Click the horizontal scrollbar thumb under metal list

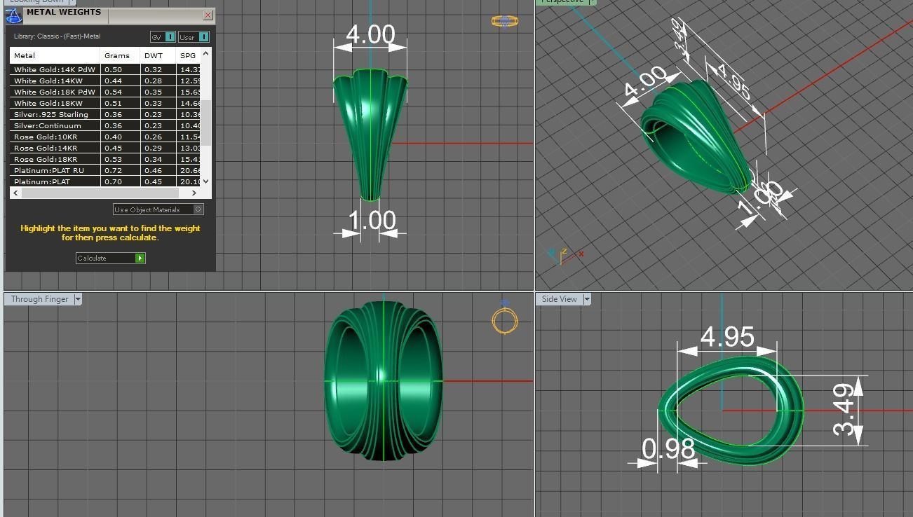tap(100, 193)
